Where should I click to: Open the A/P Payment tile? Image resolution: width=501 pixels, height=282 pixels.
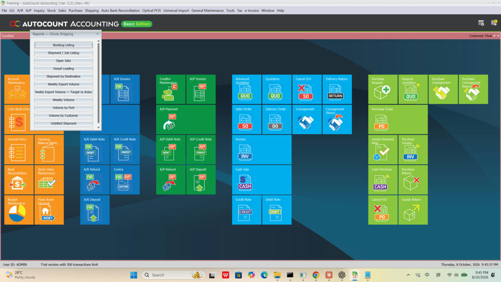tap(186, 119)
